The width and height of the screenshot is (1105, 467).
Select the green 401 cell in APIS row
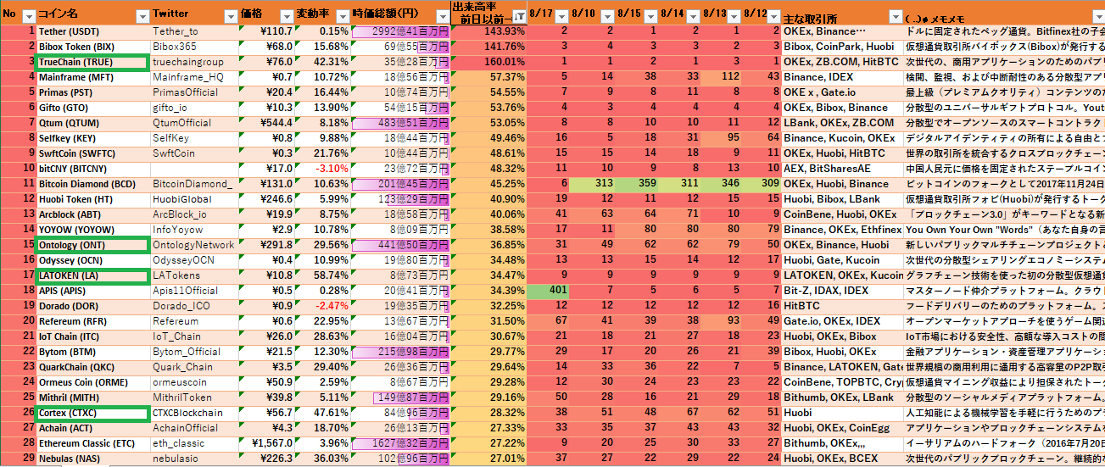[548, 291]
